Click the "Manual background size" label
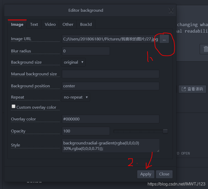 pyautogui.click(x=34, y=74)
